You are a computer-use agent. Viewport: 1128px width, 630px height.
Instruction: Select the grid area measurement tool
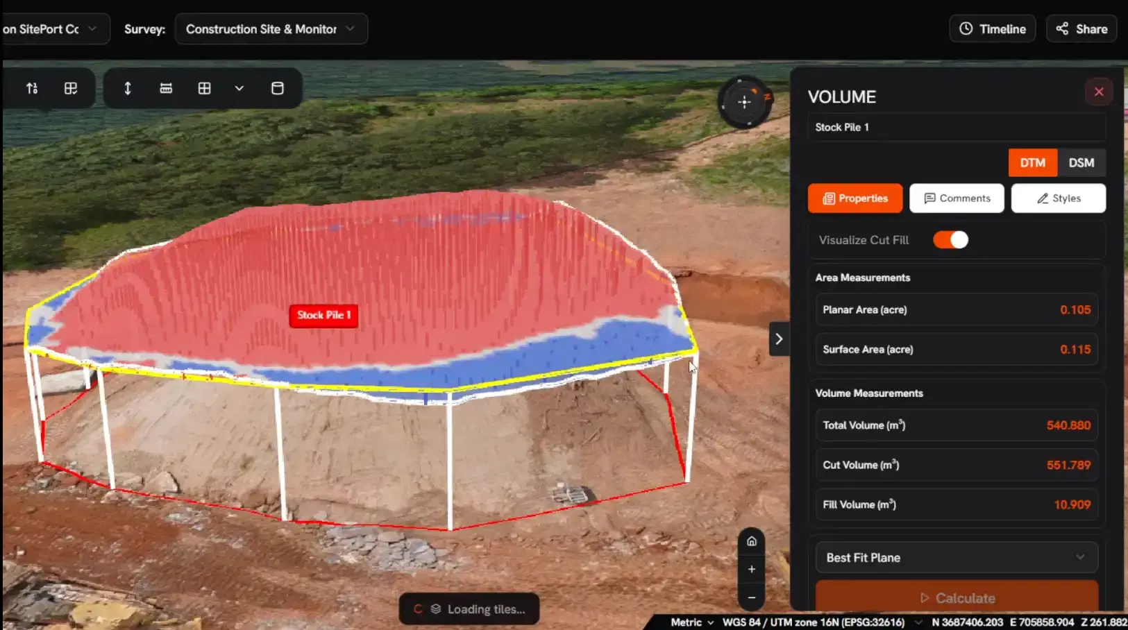[x=204, y=88]
